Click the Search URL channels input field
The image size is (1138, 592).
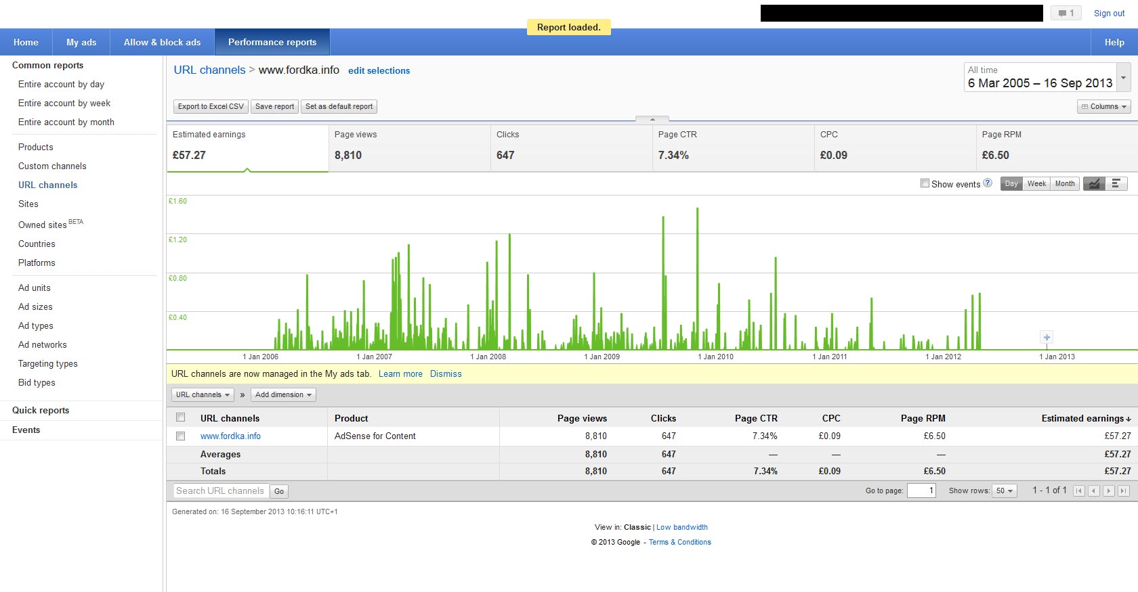click(x=220, y=491)
